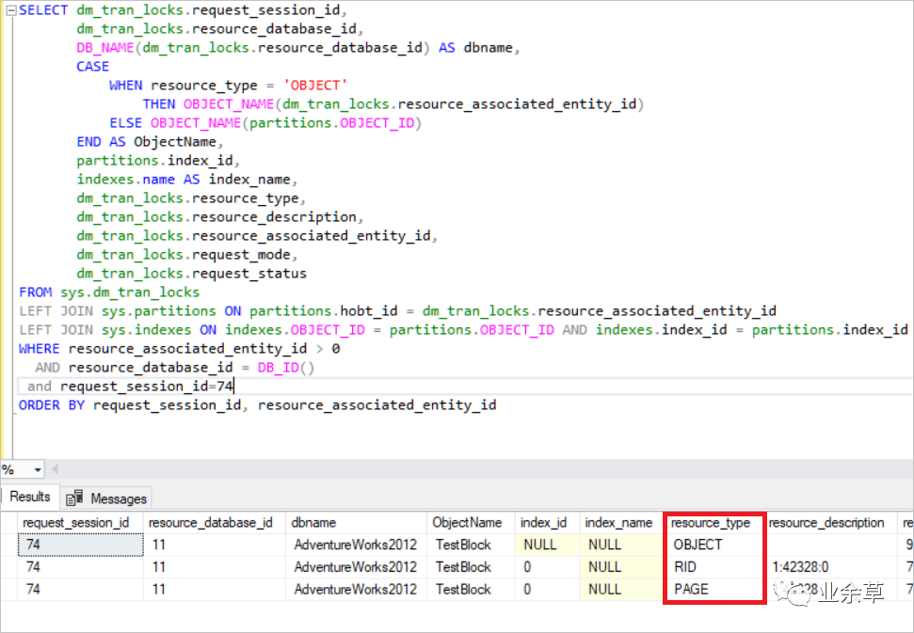Click 'FROM sys.dm_tran_locks' line
Screen dimensions: 914x633
pyautogui.click(x=109, y=293)
